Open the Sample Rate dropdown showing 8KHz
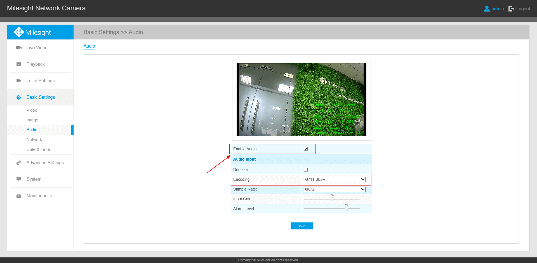 click(x=335, y=189)
